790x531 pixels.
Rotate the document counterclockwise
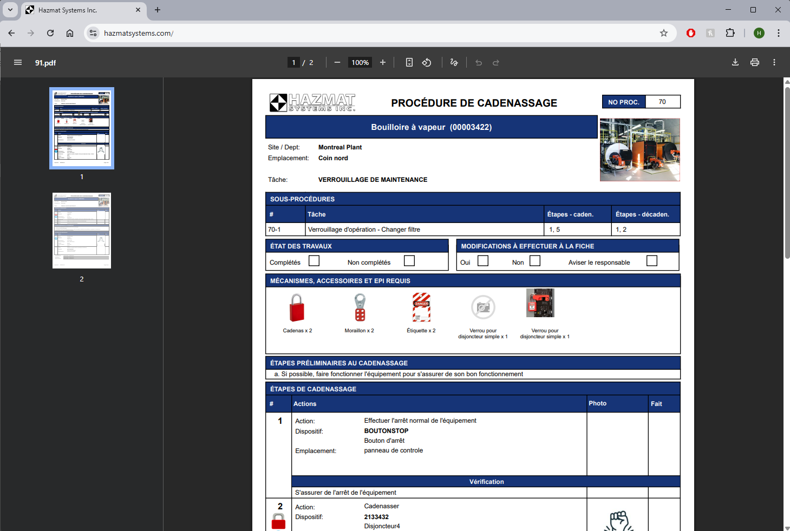point(427,62)
